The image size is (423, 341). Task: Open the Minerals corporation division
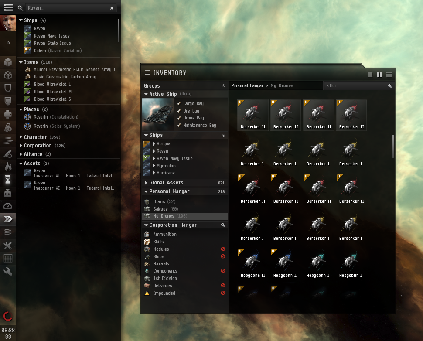(161, 263)
